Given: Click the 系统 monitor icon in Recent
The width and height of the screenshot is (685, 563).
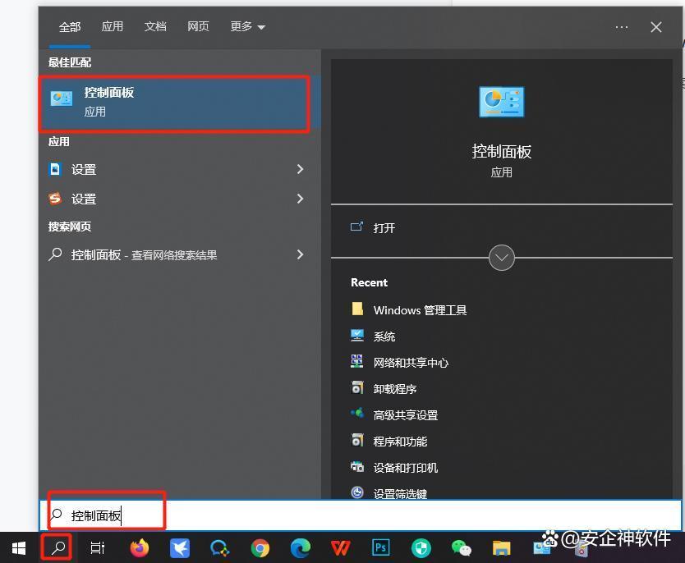Looking at the screenshot, I should coord(357,335).
